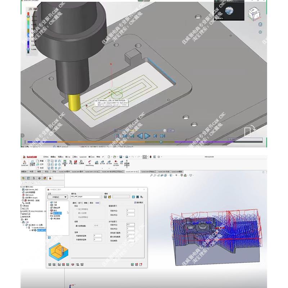Click the video call thumbnail in the corner
The width and height of the screenshot is (288, 288).
click(229, 10)
